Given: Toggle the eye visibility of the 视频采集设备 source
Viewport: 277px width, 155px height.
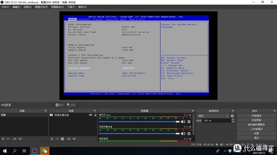Looking at the screenshot, I should point(91,115).
